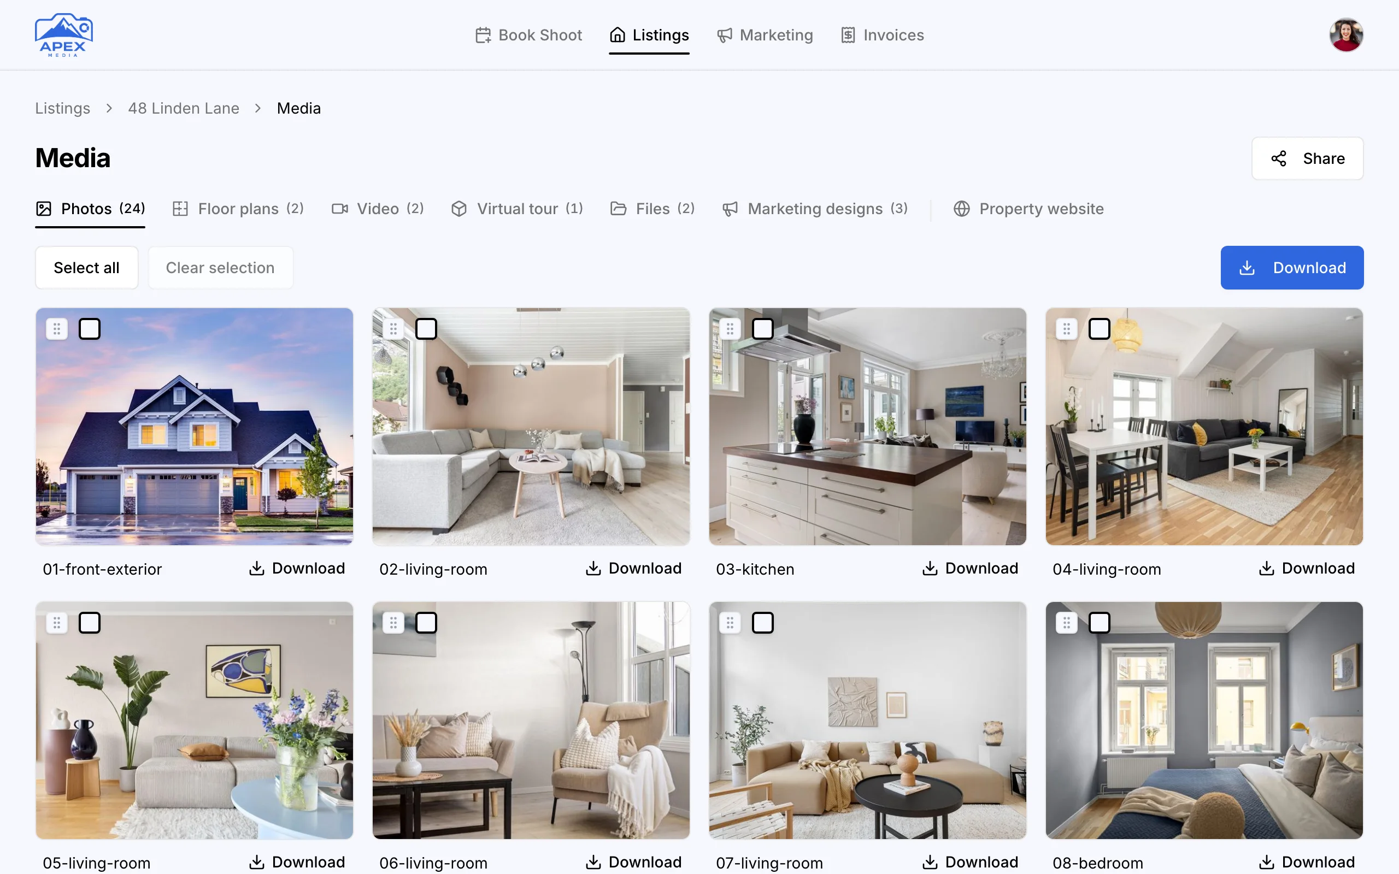Viewport: 1399px width, 874px height.
Task: Select the 07-living-room photo checkbox
Action: coord(762,623)
